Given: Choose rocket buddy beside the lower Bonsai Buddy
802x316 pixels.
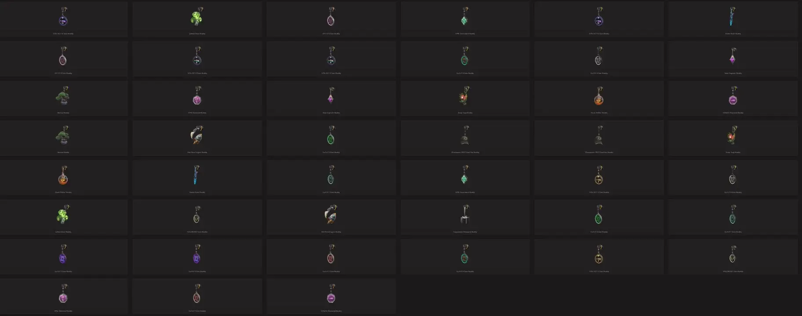Looking at the screenshot, I should click(x=197, y=137).
